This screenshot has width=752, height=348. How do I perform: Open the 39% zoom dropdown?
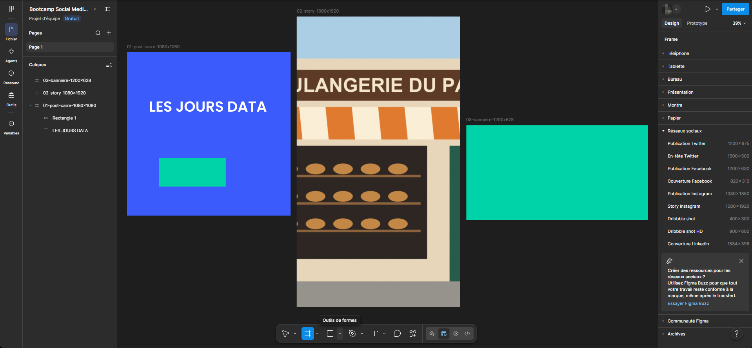click(739, 23)
